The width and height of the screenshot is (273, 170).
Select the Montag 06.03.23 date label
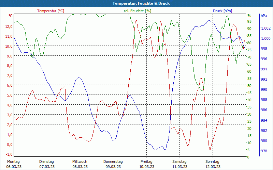tap(13, 164)
